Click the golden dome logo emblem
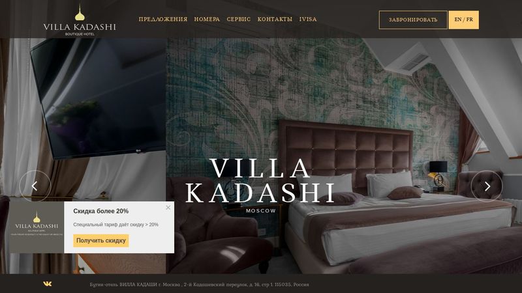Viewport: 522px width, 293px height. (x=80, y=12)
